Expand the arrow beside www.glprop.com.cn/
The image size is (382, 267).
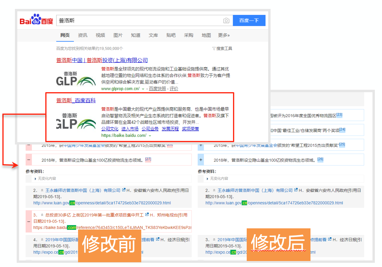coord(143,89)
